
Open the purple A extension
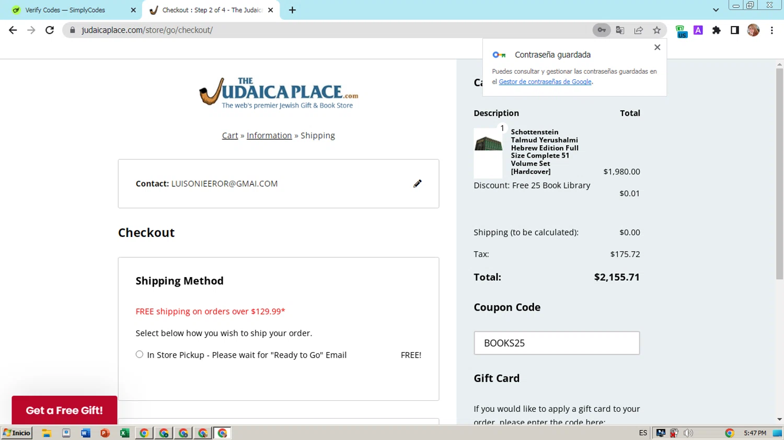[698, 30]
